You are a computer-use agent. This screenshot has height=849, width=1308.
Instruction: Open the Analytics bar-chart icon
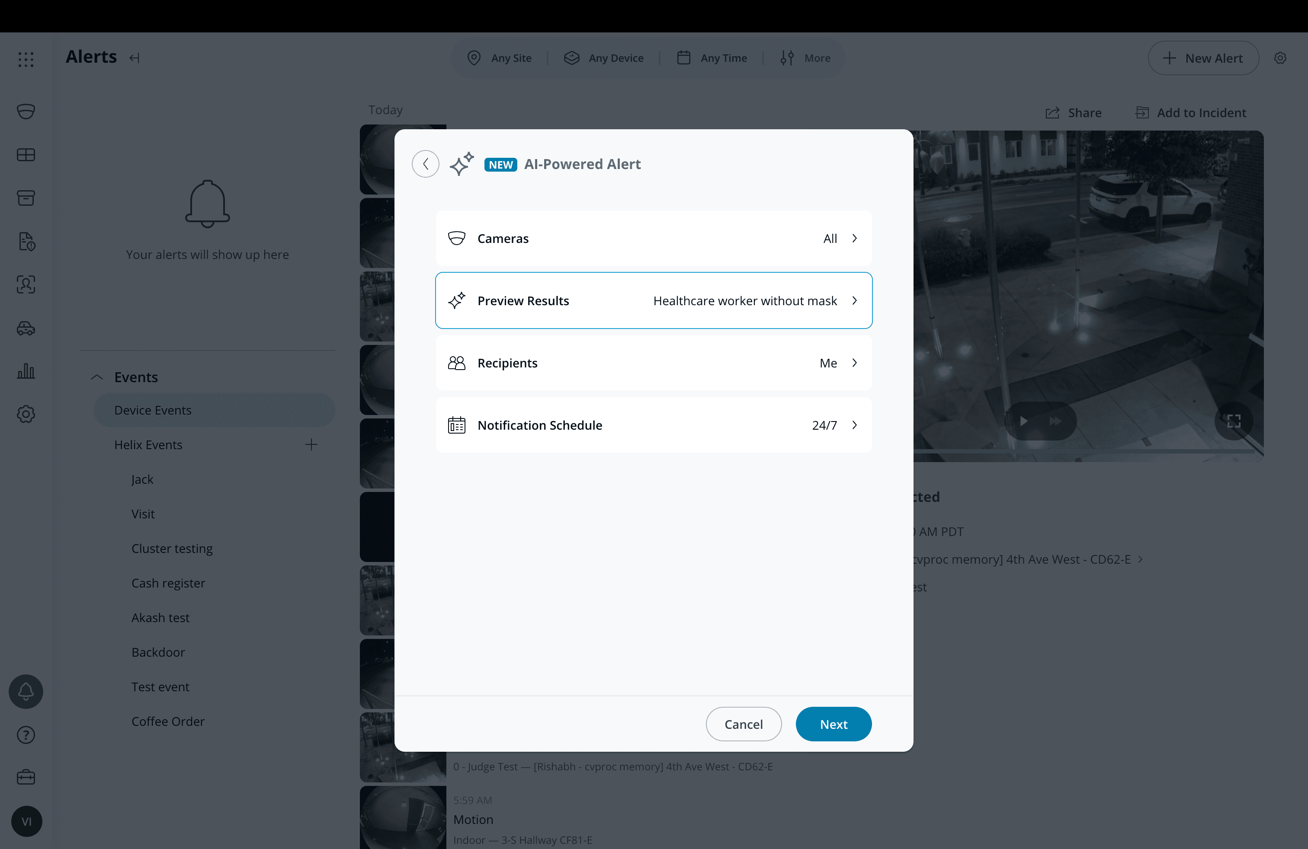pos(26,371)
